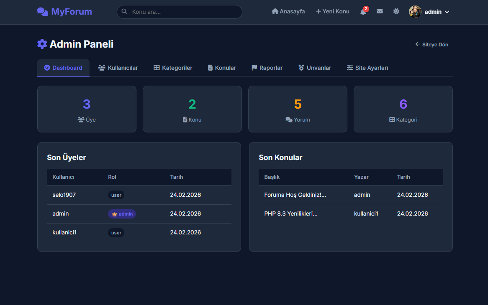The width and height of the screenshot is (488, 305).
Task: Open the messages envelope icon
Action: click(380, 12)
